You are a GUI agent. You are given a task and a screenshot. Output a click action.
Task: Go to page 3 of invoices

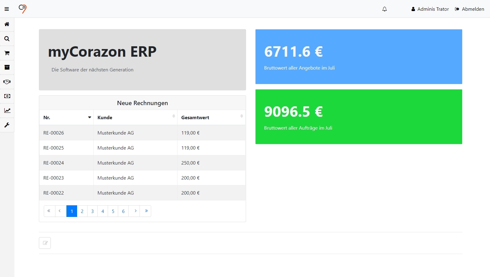92,211
